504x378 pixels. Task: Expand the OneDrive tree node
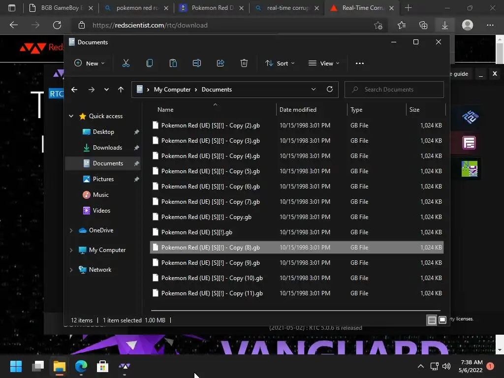point(71,230)
